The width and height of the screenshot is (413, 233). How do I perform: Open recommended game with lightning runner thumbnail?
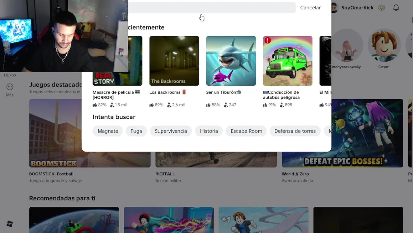click(x=169, y=220)
